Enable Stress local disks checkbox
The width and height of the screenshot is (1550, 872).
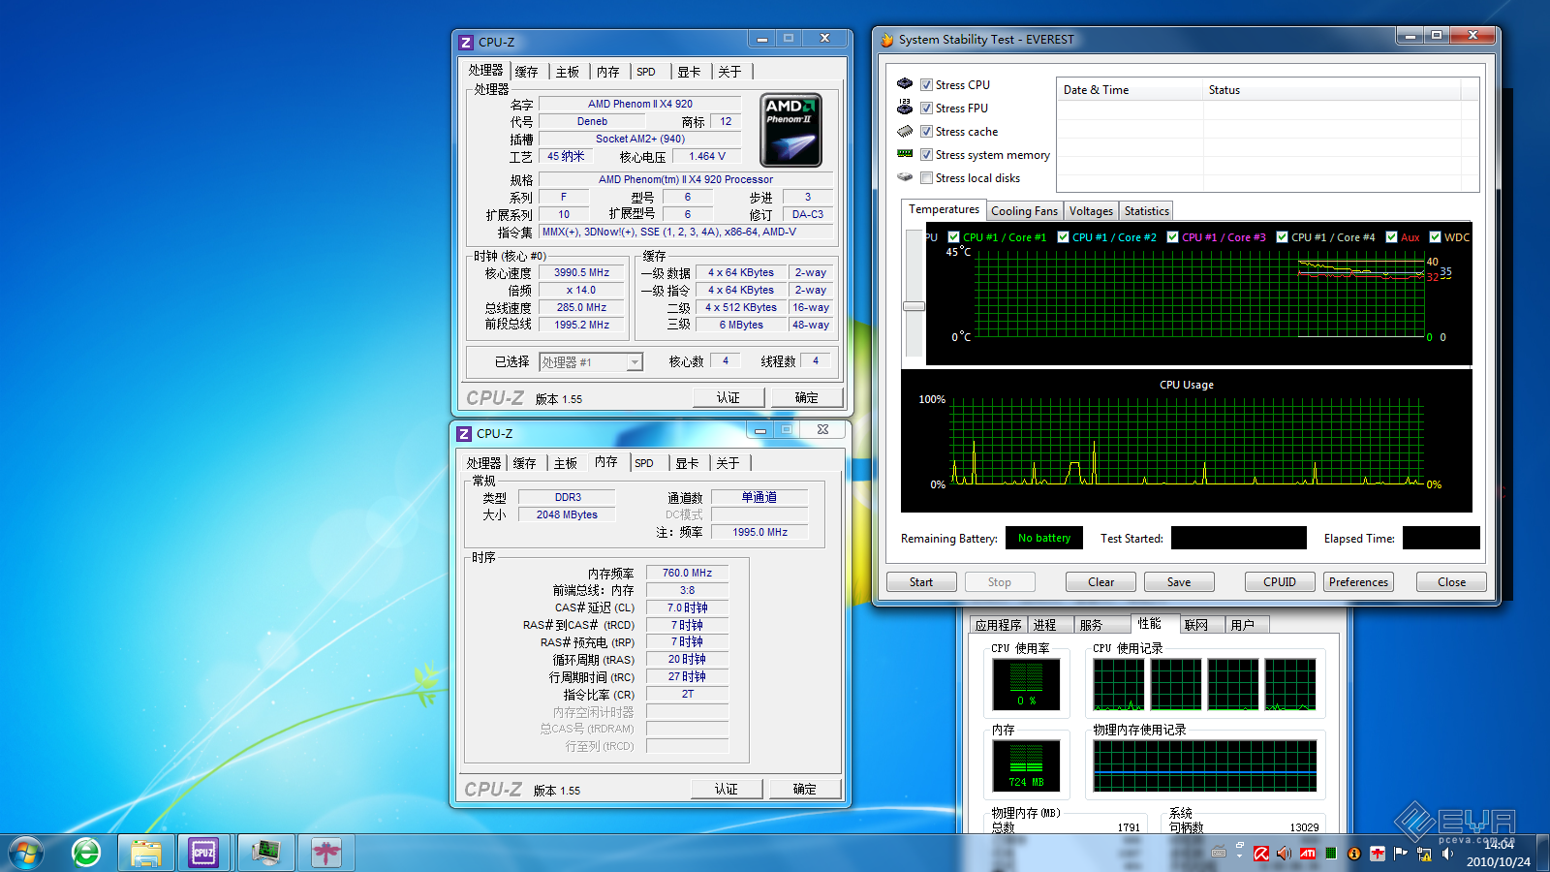(x=926, y=178)
